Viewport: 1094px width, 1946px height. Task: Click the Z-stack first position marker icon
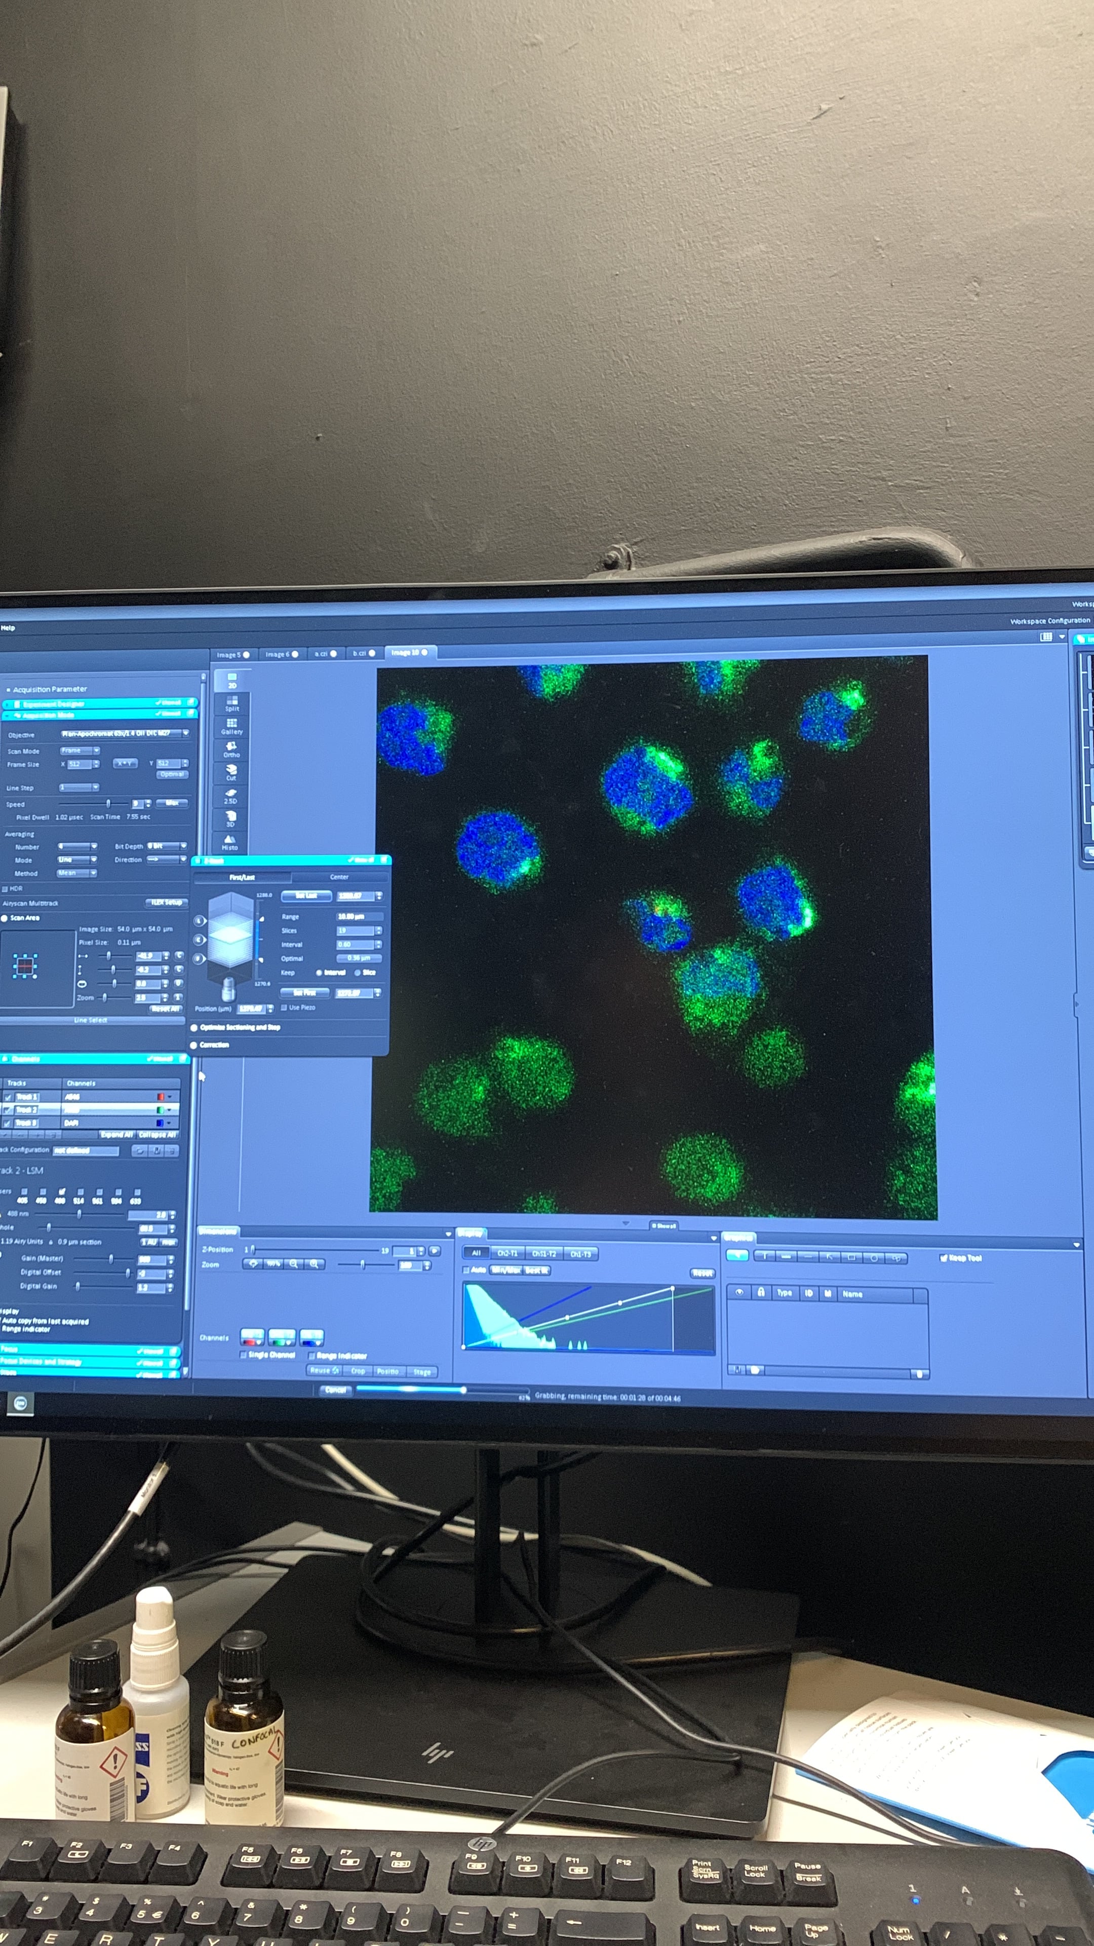[200, 959]
